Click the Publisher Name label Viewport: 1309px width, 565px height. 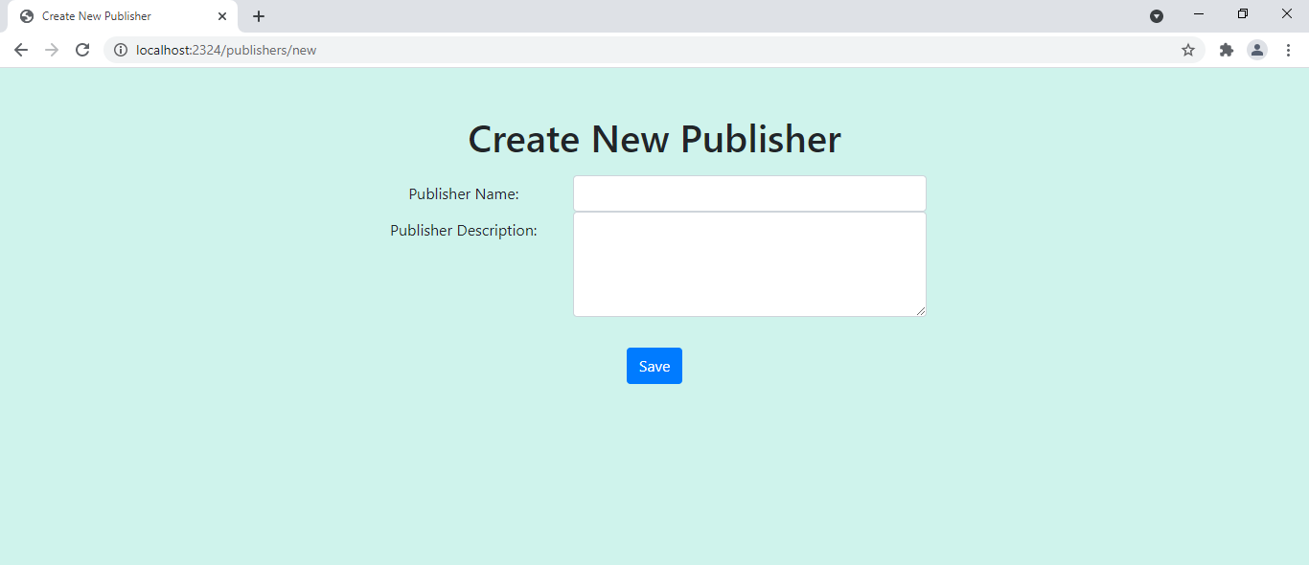[x=464, y=193]
